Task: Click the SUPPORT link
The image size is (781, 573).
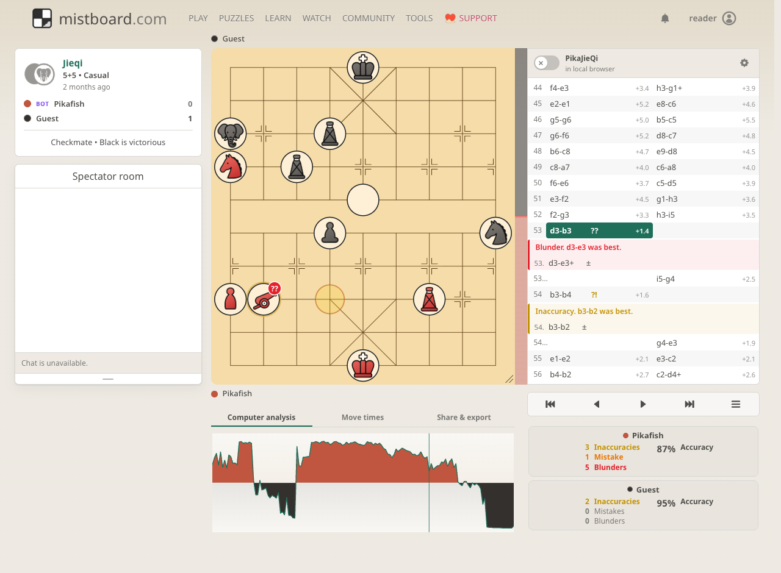Action: click(471, 18)
